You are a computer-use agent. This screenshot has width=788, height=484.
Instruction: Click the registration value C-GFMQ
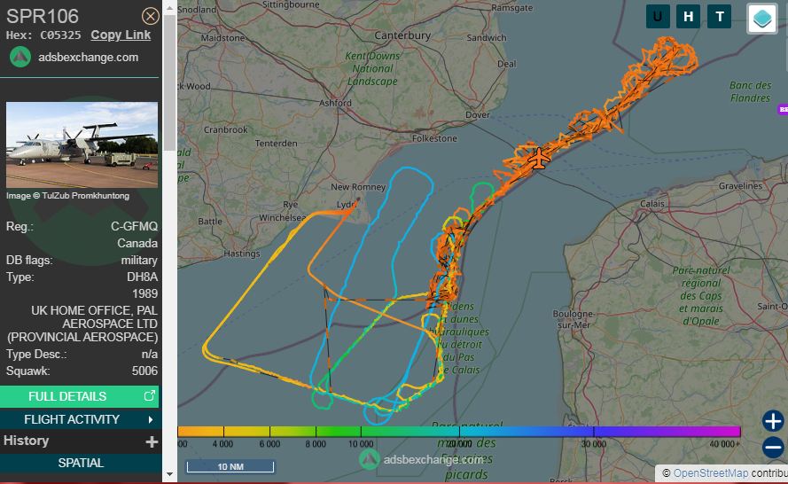click(134, 227)
